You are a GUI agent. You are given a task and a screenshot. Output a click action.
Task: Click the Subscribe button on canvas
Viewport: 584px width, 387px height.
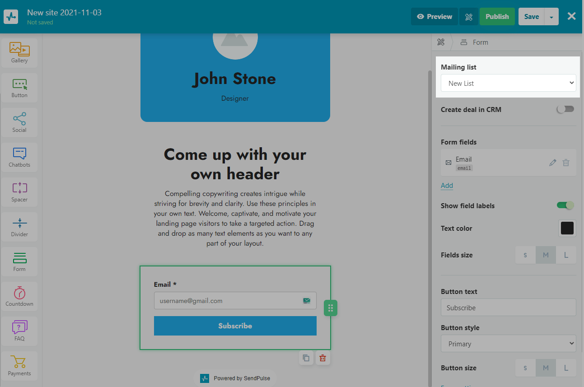235,326
